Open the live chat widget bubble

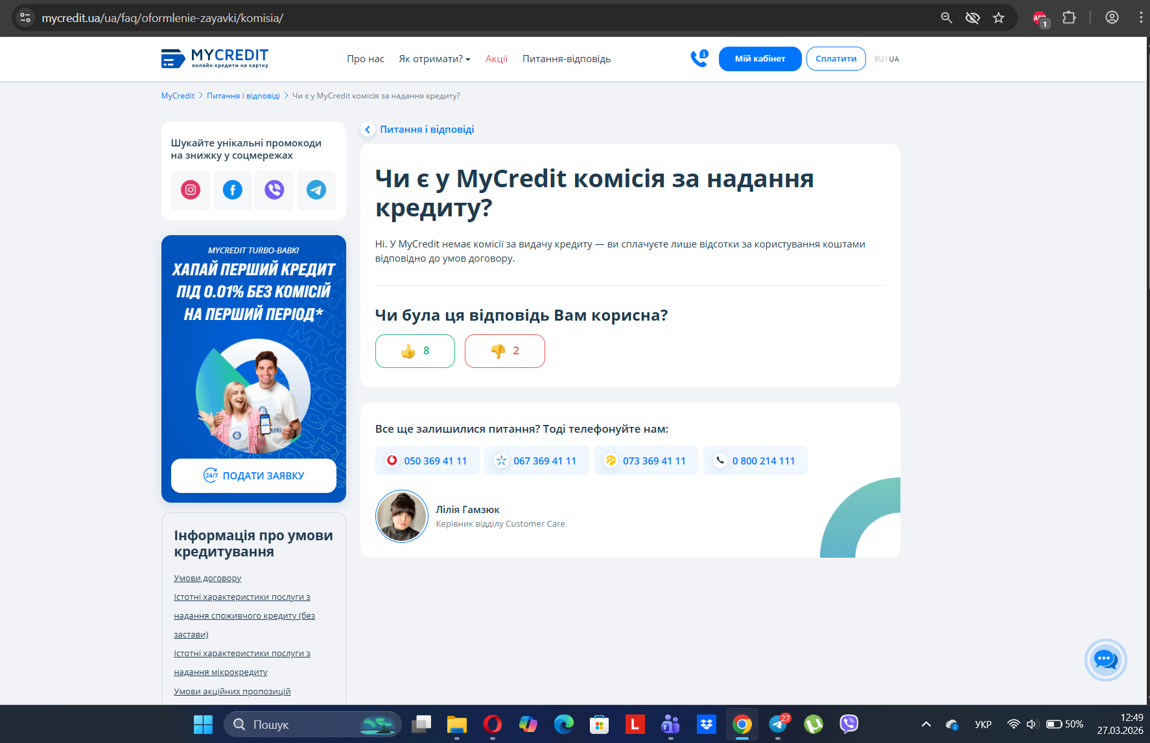click(1105, 659)
